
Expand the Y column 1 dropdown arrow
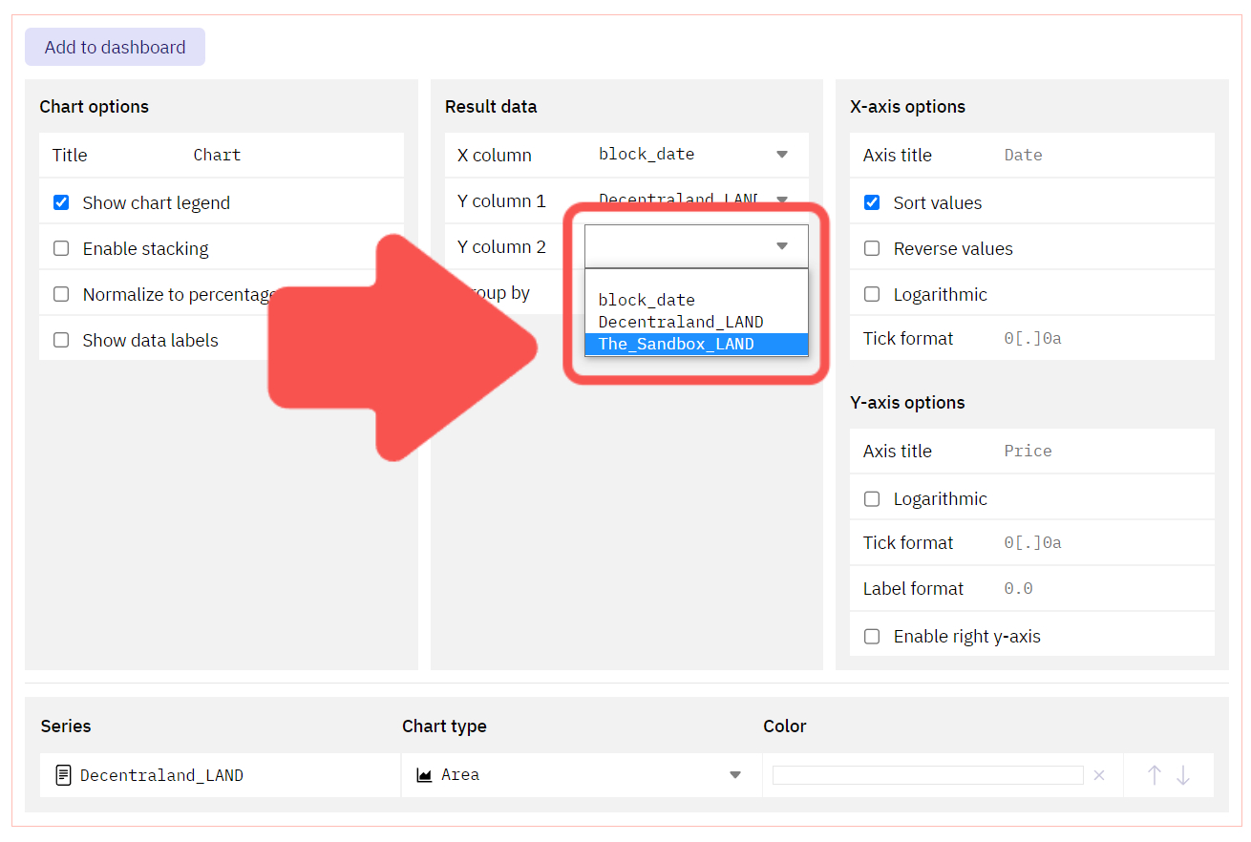(782, 200)
